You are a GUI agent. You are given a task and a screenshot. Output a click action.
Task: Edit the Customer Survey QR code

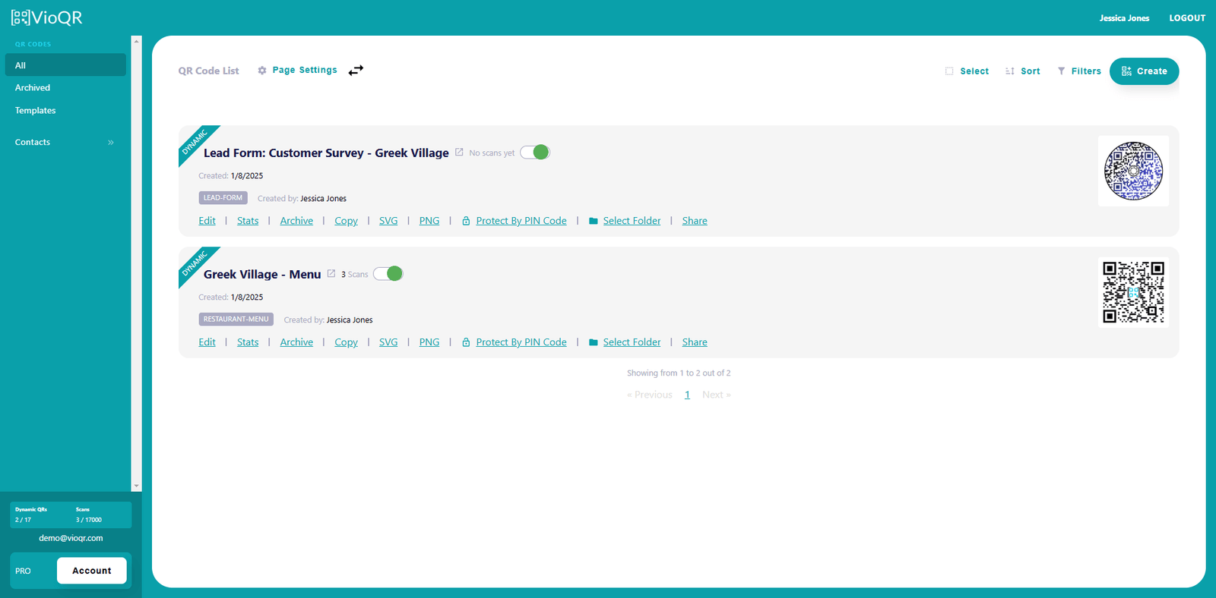(207, 221)
